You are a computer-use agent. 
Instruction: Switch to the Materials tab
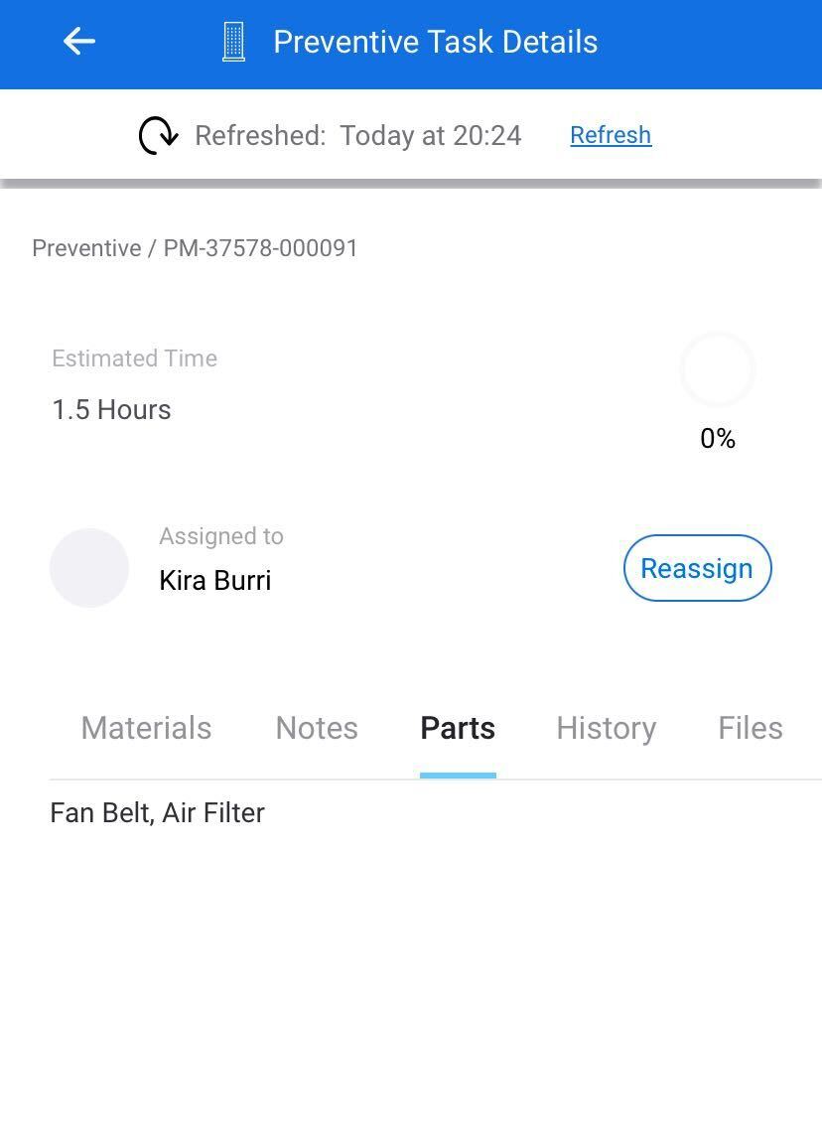146,728
